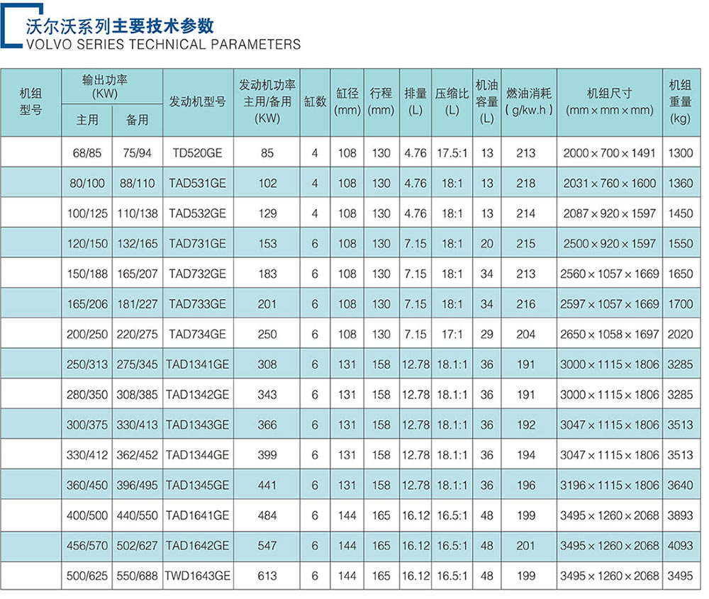This screenshot has height=599, width=709.
Task: Select the 200/250 prime output cell
Action: [x=87, y=335]
